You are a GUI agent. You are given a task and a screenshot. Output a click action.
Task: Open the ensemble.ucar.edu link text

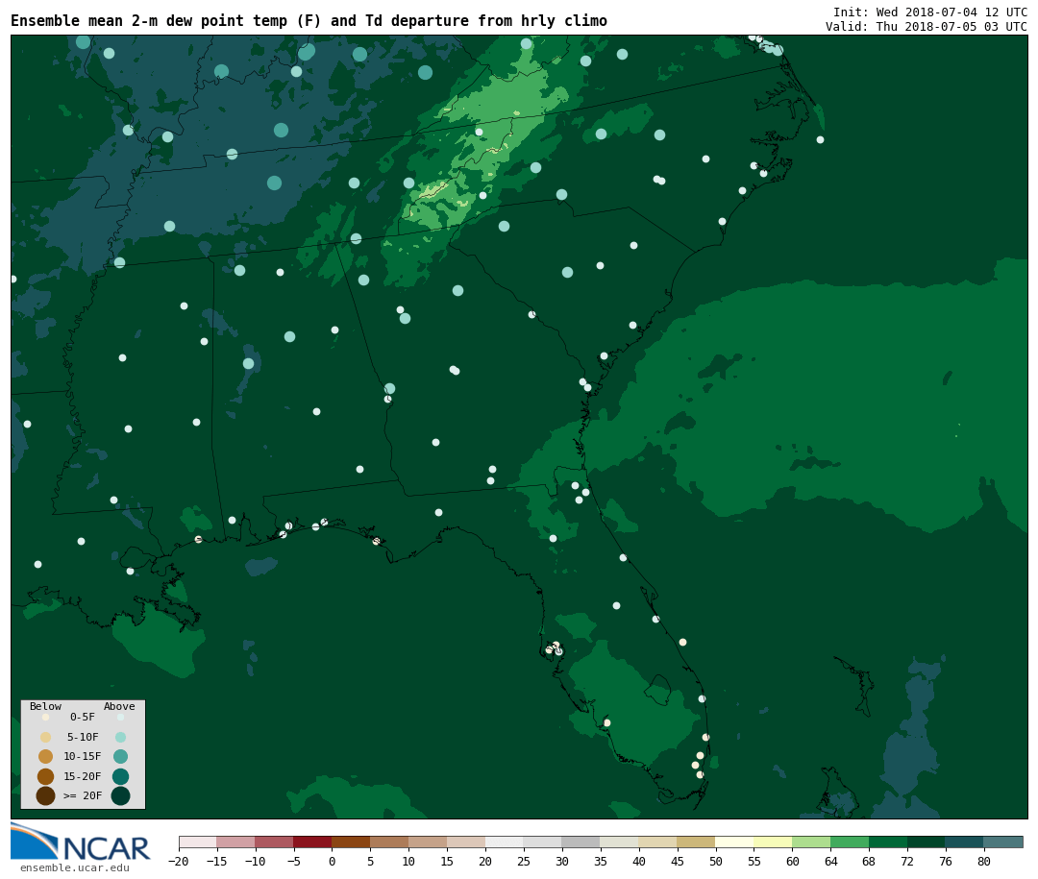(75, 867)
